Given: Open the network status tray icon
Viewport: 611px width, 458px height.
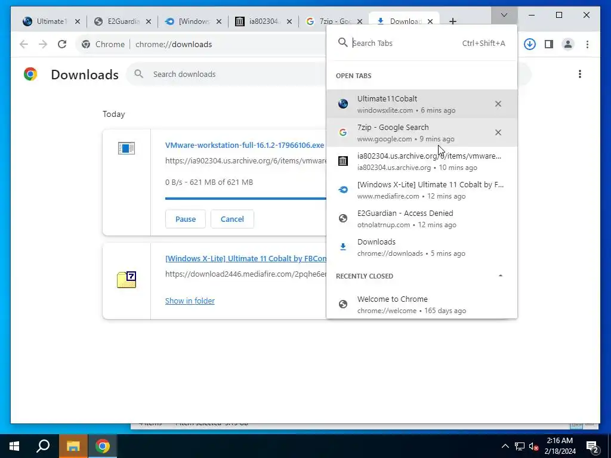Looking at the screenshot, I should click(x=520, y=446).
